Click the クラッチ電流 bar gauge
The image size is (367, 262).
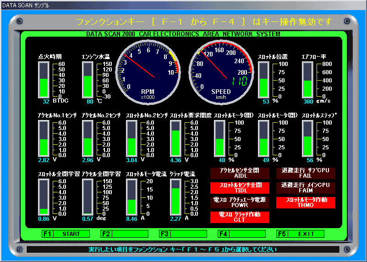pos(176,197)
